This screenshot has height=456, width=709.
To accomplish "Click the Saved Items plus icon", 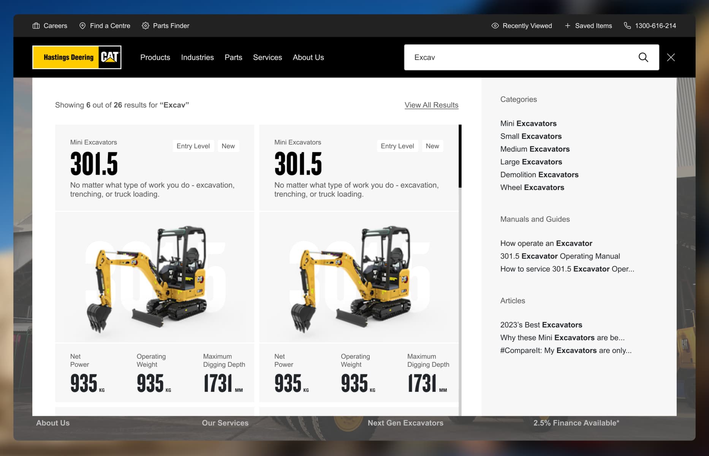I will pyautogui.click(x=567, y=25).
